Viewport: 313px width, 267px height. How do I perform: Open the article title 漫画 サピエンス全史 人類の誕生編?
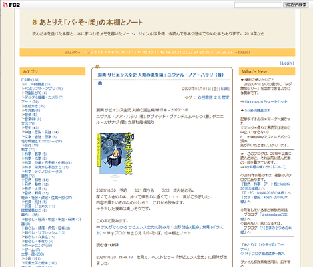coord(161,75)
